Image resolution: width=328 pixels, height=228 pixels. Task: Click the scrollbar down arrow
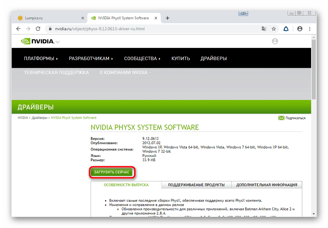(313, 214)
